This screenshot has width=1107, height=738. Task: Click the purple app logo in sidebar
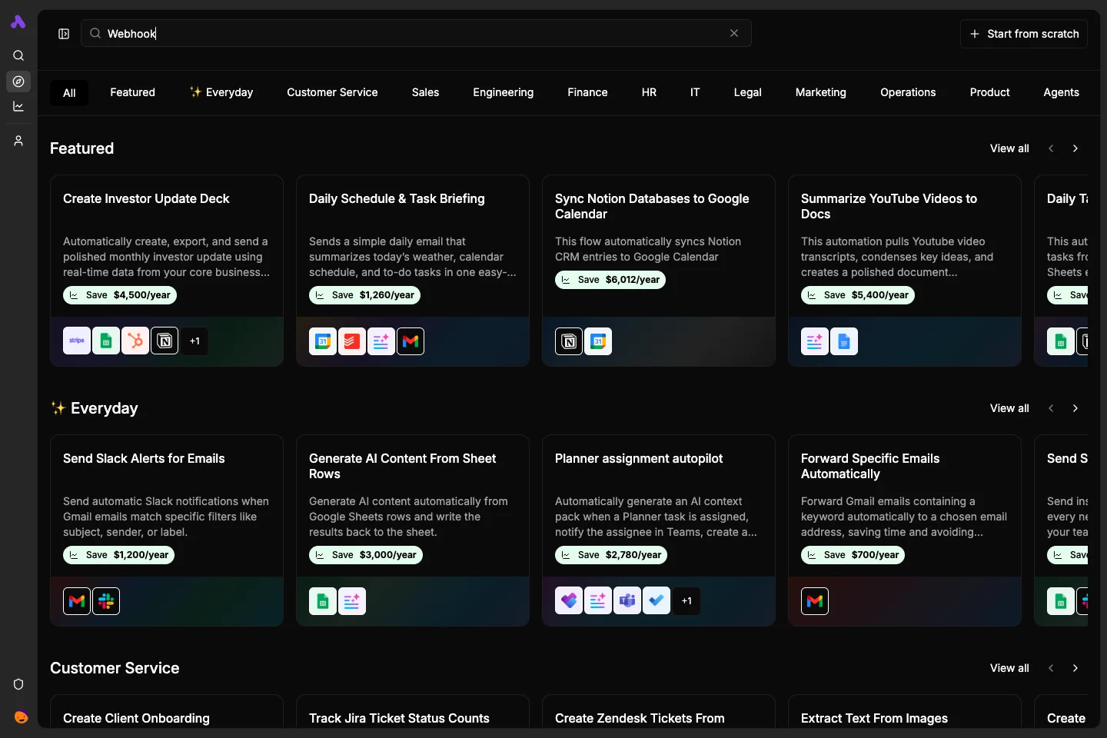pos(18,22)
